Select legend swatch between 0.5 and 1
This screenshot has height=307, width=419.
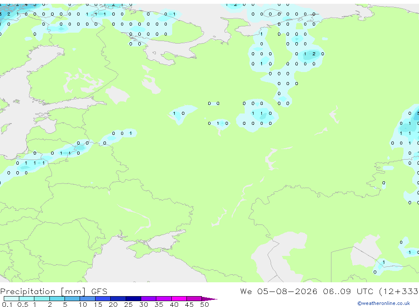tap(27, 299)
